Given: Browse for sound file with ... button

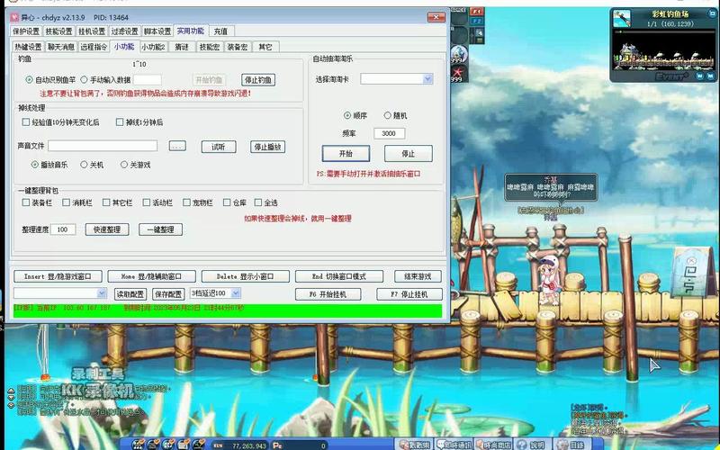Looking at the screenshot, I should pyautogui.click(x=177, y=147).
